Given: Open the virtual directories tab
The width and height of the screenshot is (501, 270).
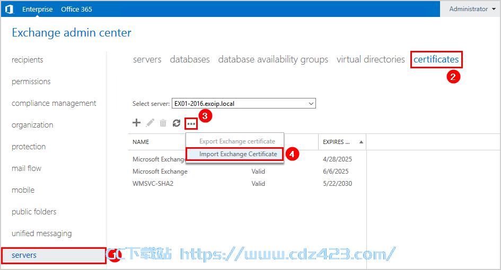Looking at the screenshot, I should tap(371, 59).
